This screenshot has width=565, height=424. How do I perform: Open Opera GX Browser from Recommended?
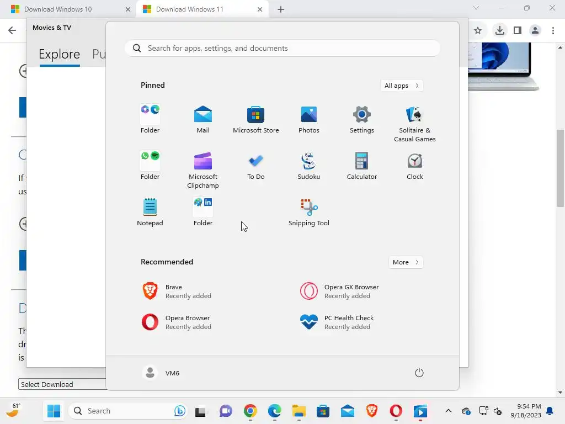[340, 291]
